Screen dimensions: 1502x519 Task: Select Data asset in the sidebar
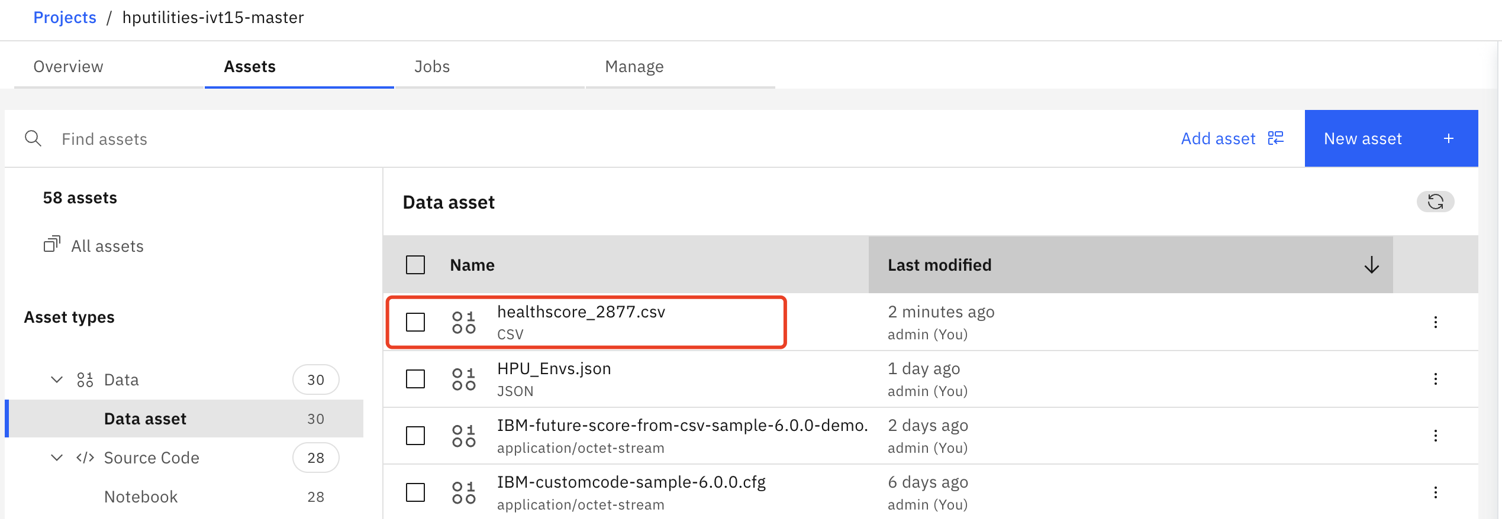(x=185, y=419)
